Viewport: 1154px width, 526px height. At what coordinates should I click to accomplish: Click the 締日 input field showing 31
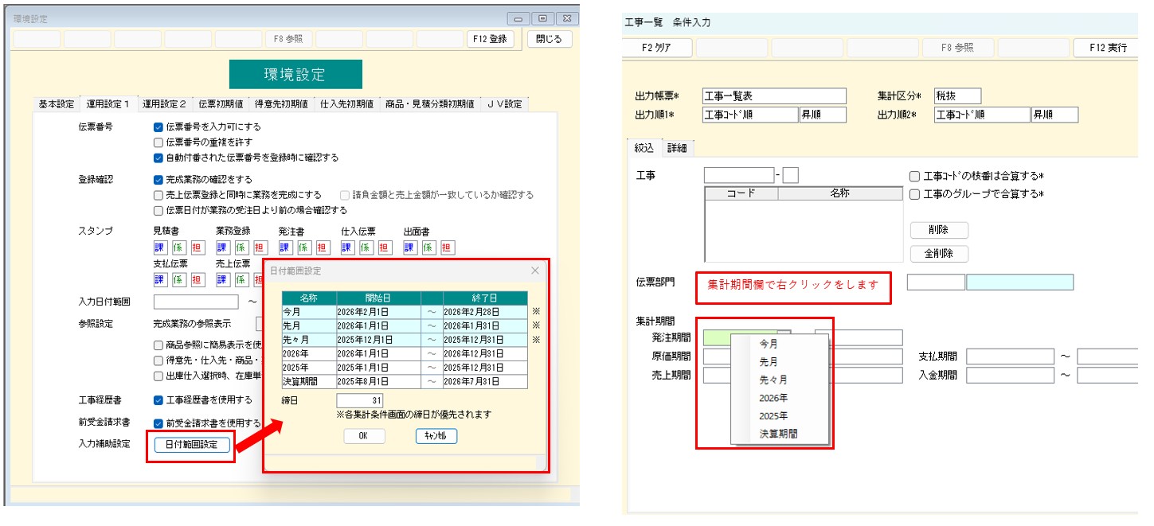point(360,400)
